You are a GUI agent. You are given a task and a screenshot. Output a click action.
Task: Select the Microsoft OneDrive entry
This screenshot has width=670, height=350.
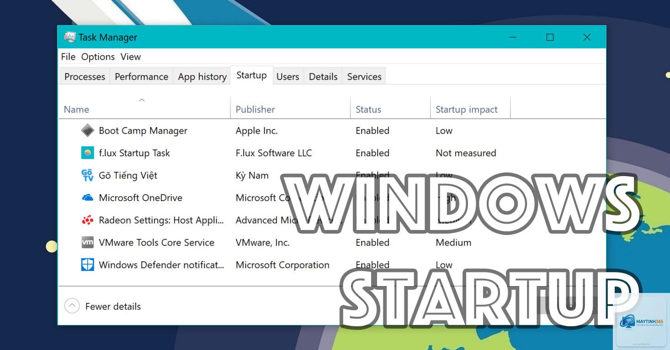140,198
